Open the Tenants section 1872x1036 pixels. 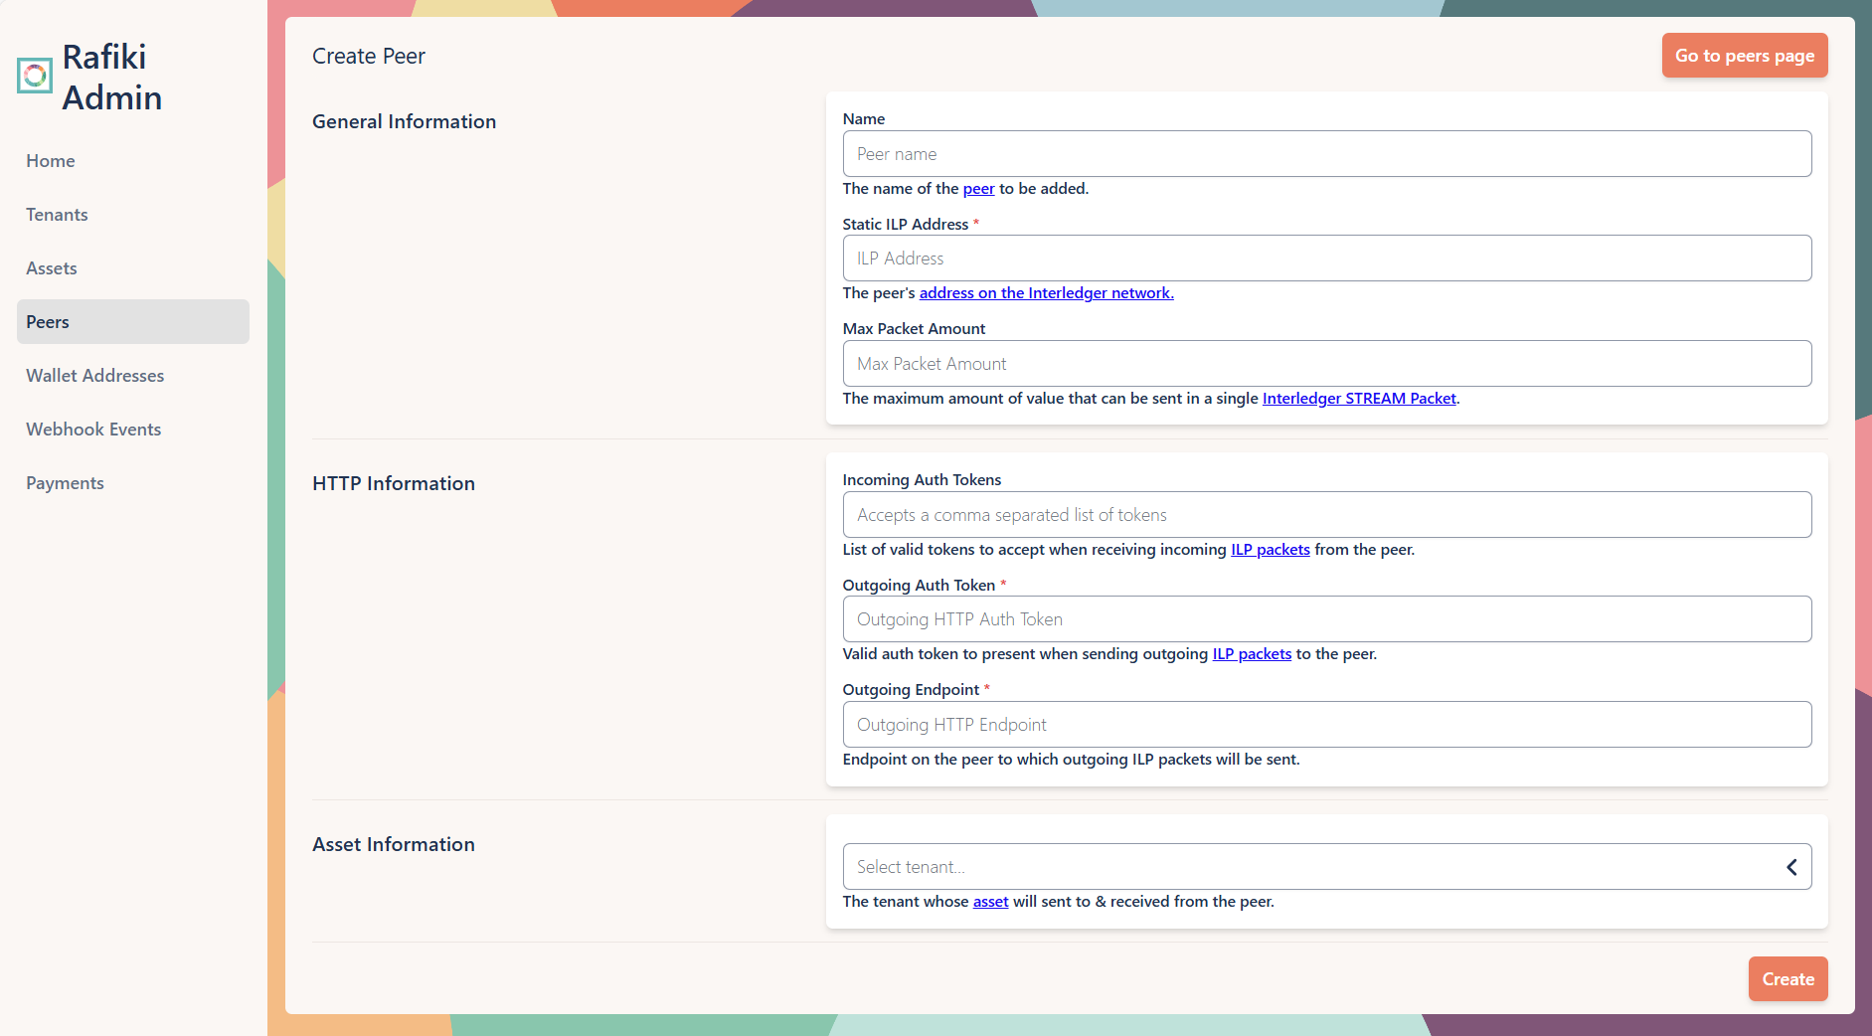click(56, 214)
